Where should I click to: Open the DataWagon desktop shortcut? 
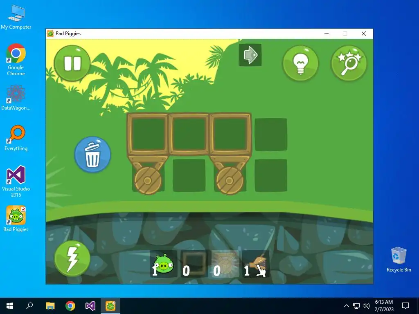[x=16, y=98]
